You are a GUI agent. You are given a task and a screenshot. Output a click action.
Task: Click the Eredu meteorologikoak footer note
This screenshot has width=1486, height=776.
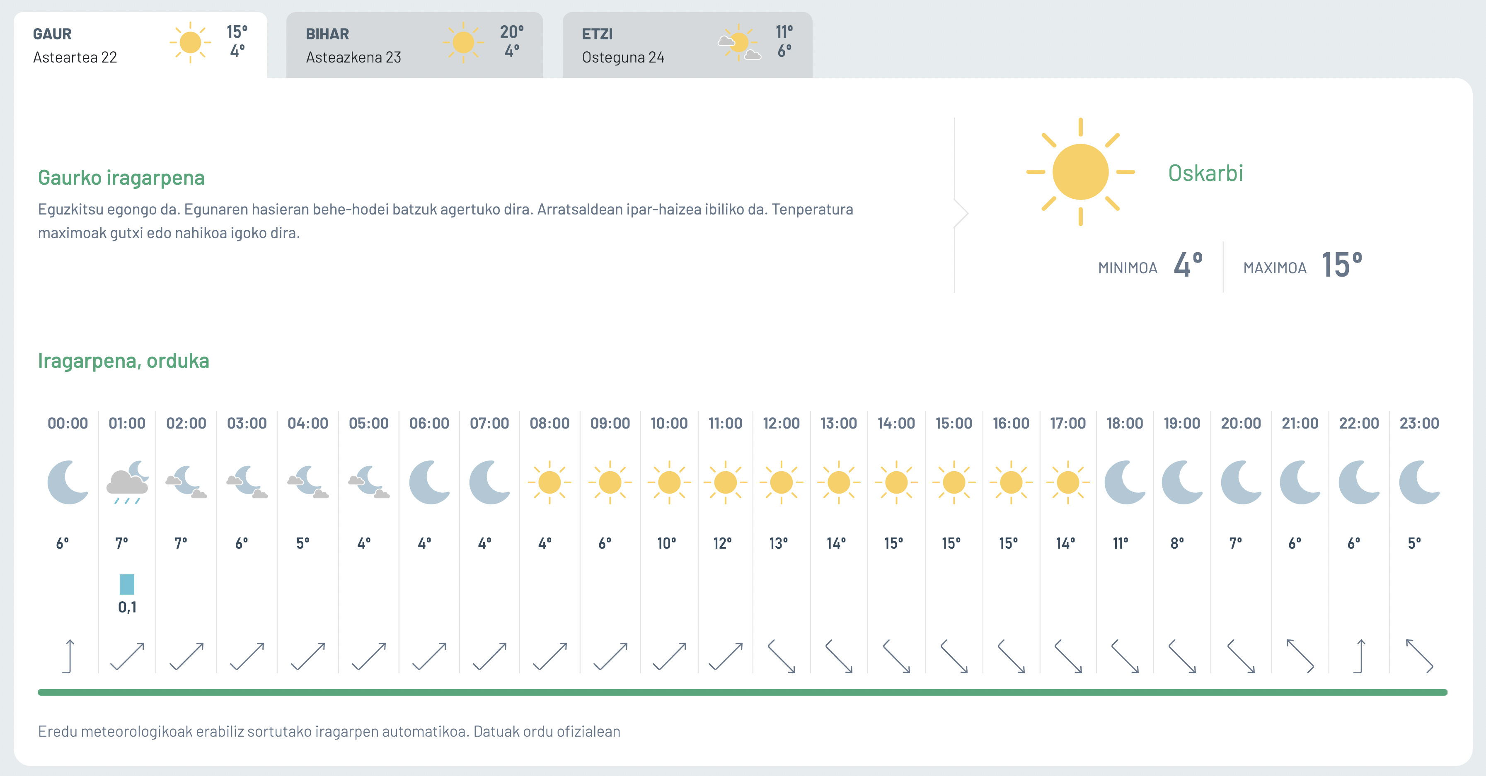point(329,731)
